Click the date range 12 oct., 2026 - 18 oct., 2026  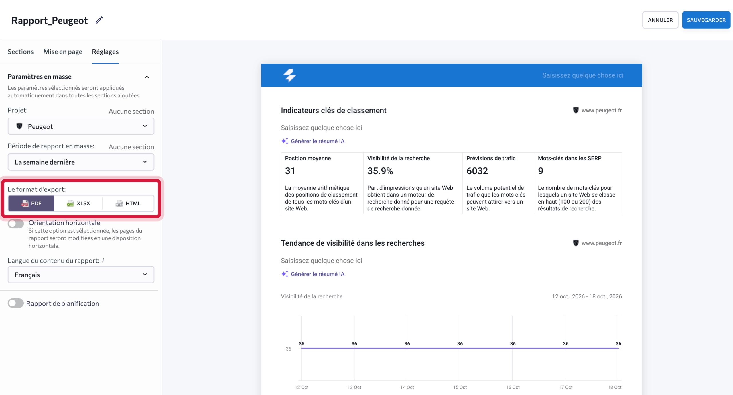click(587, 296)
